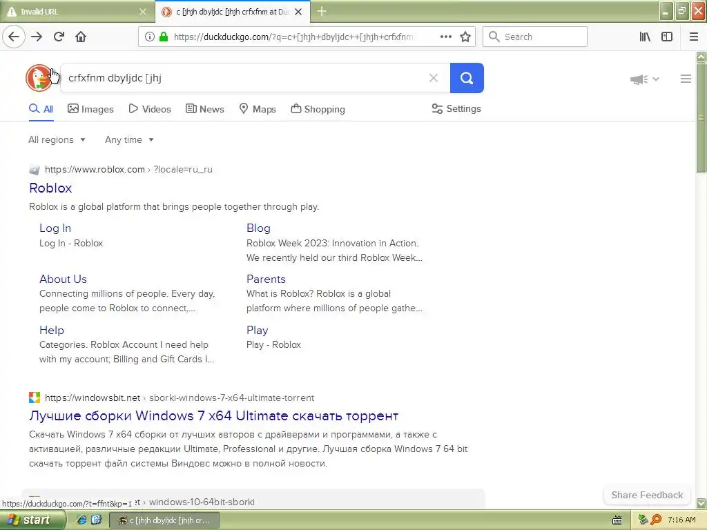Launch Internet Explorer from quick launch
Screen dimensions: 707x530
81,520
